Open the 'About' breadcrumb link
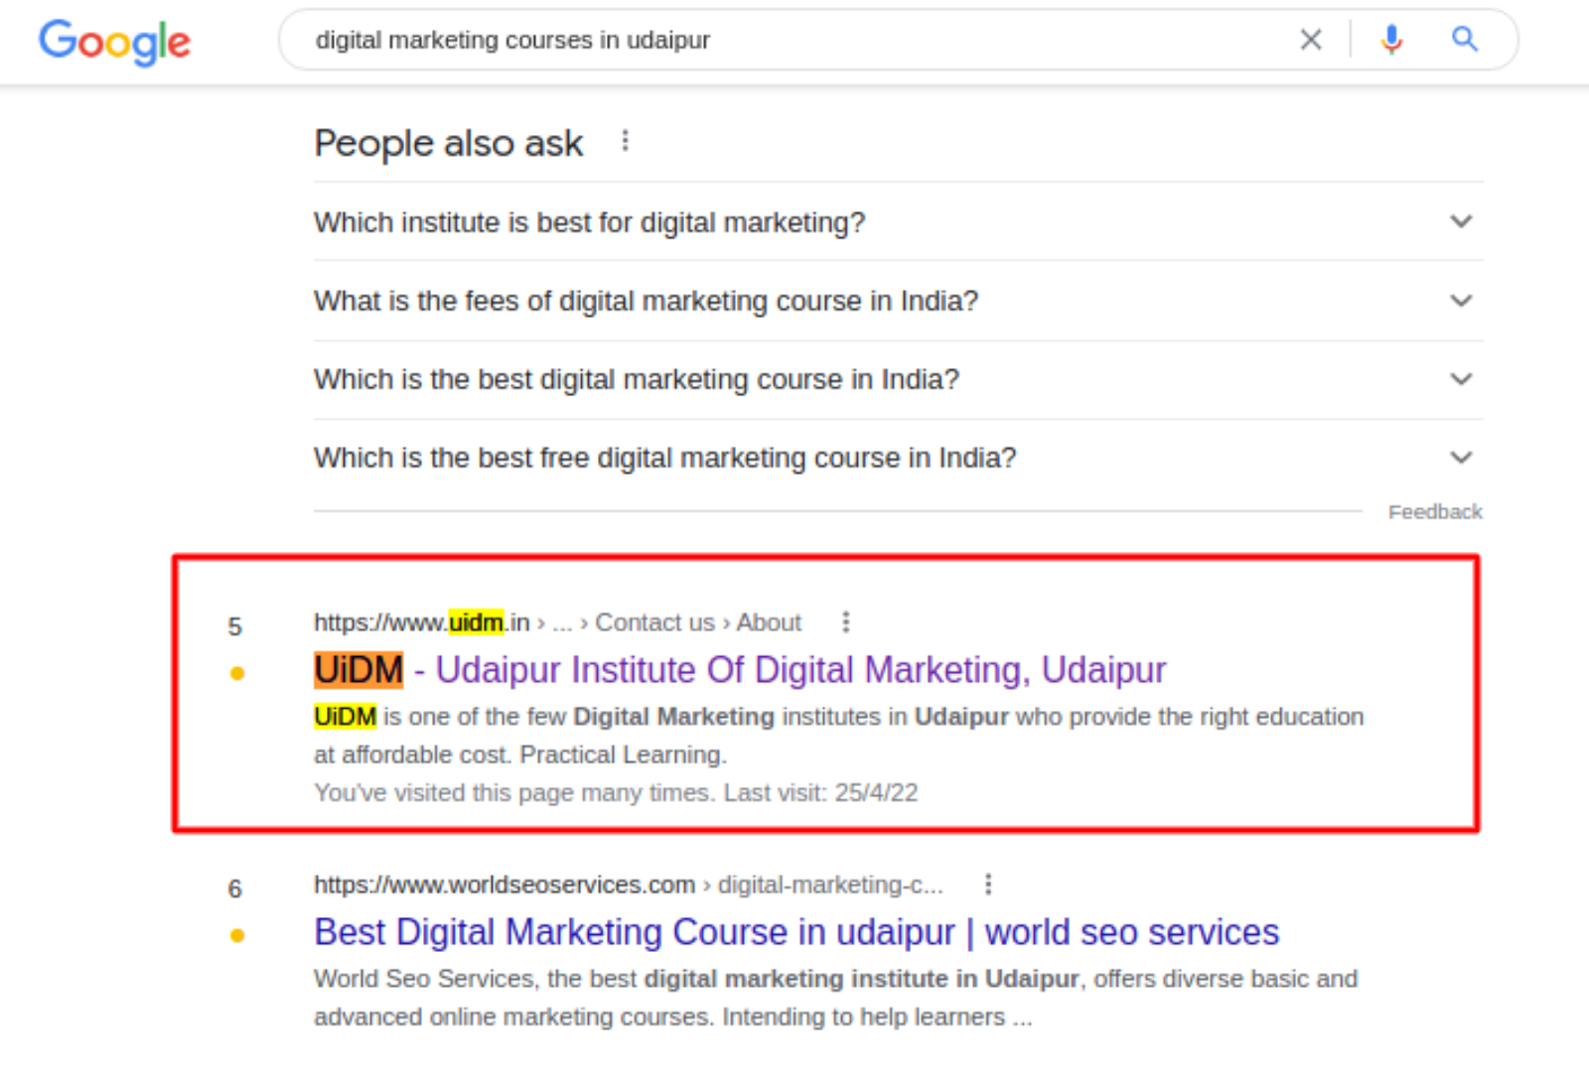This screenshot has width=1589, height=1092. tap(768, 621)
